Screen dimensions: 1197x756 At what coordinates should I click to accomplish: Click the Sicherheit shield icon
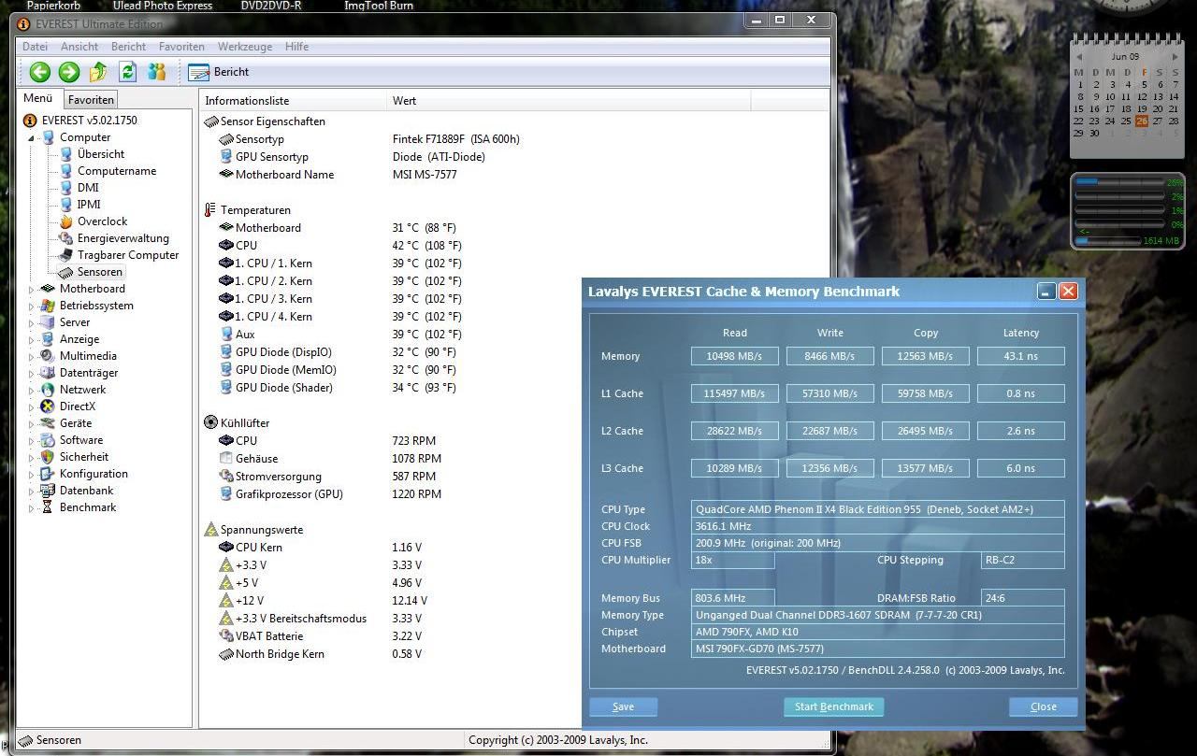[x=48, y=457]
